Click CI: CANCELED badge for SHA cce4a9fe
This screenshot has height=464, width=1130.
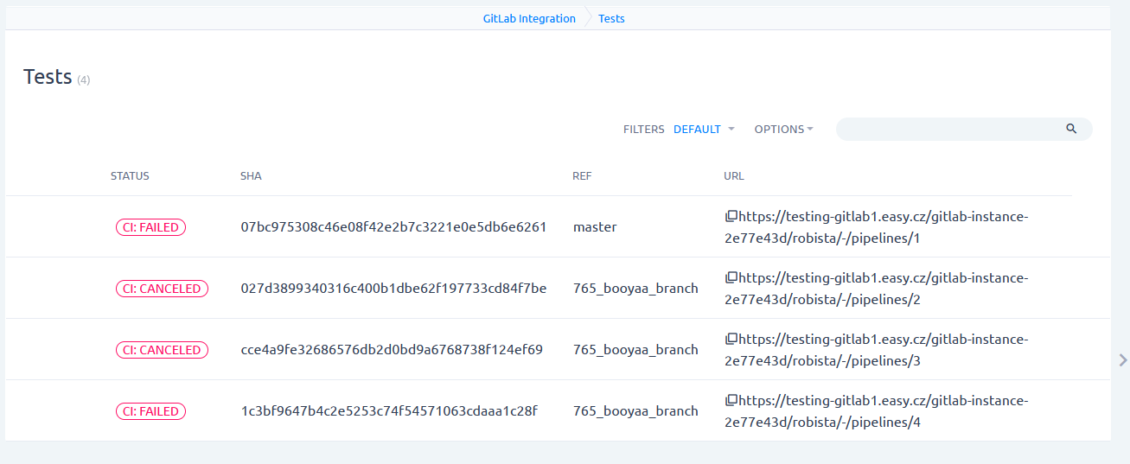[162, 350]
